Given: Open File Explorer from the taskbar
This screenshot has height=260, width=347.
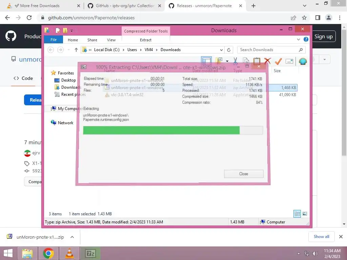Looking at the screenshot, I should point(27,253).
